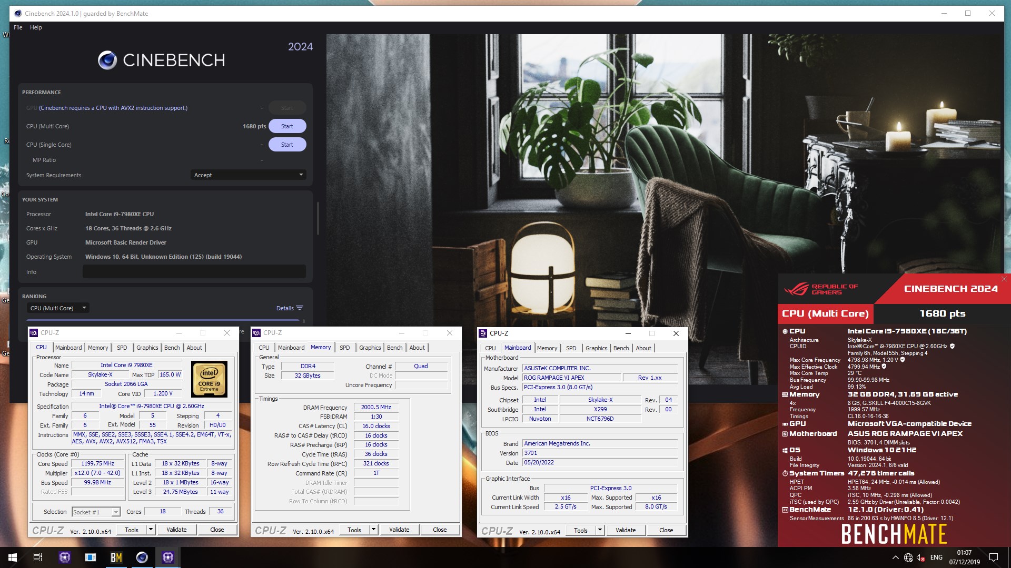Click the CPU-Z icon of the middle CPU-Z window
This screenshot has height=568, width=1011.
pos(256,333)
